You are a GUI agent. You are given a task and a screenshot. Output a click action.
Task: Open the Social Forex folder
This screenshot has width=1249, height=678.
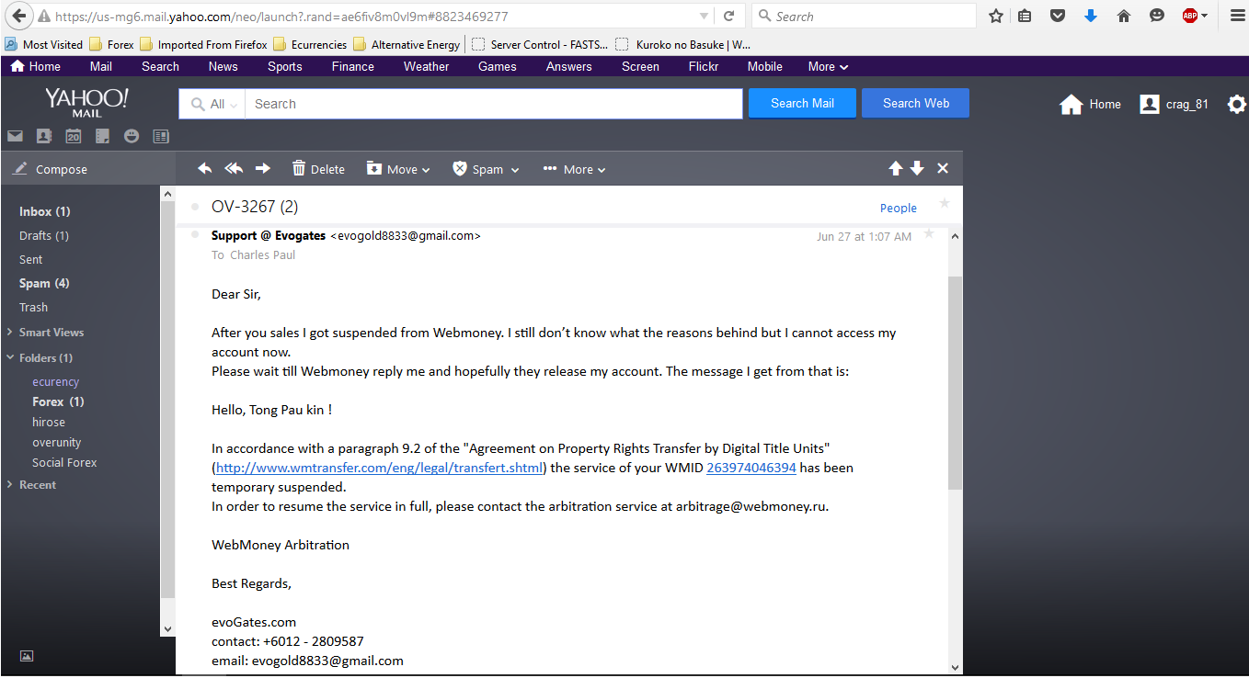[64, 462]
